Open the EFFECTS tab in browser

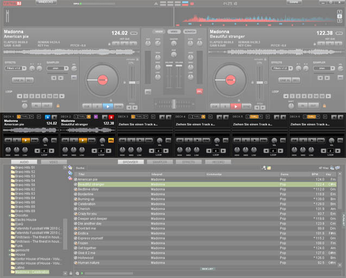(x=188, y=162)
